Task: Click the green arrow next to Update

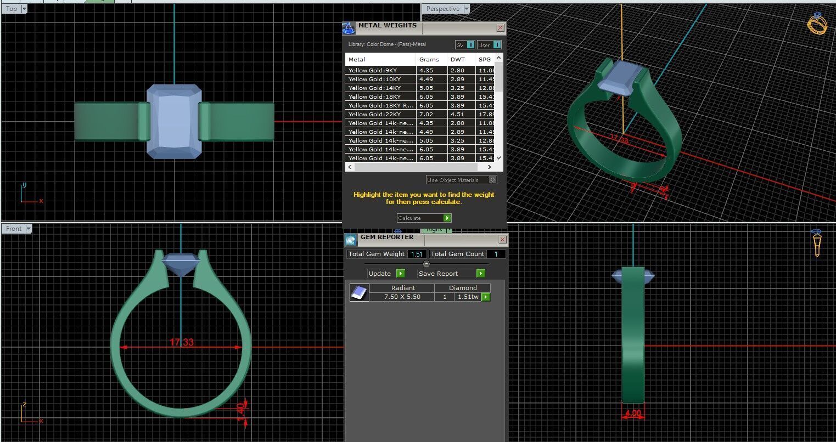Action: point(401,273)
